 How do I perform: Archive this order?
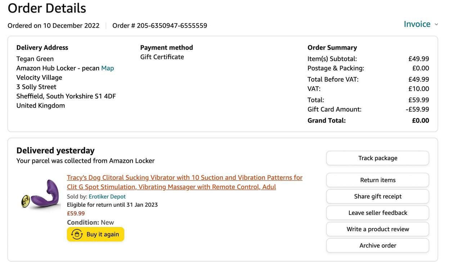pyautogui.click(x=377, y=246)
